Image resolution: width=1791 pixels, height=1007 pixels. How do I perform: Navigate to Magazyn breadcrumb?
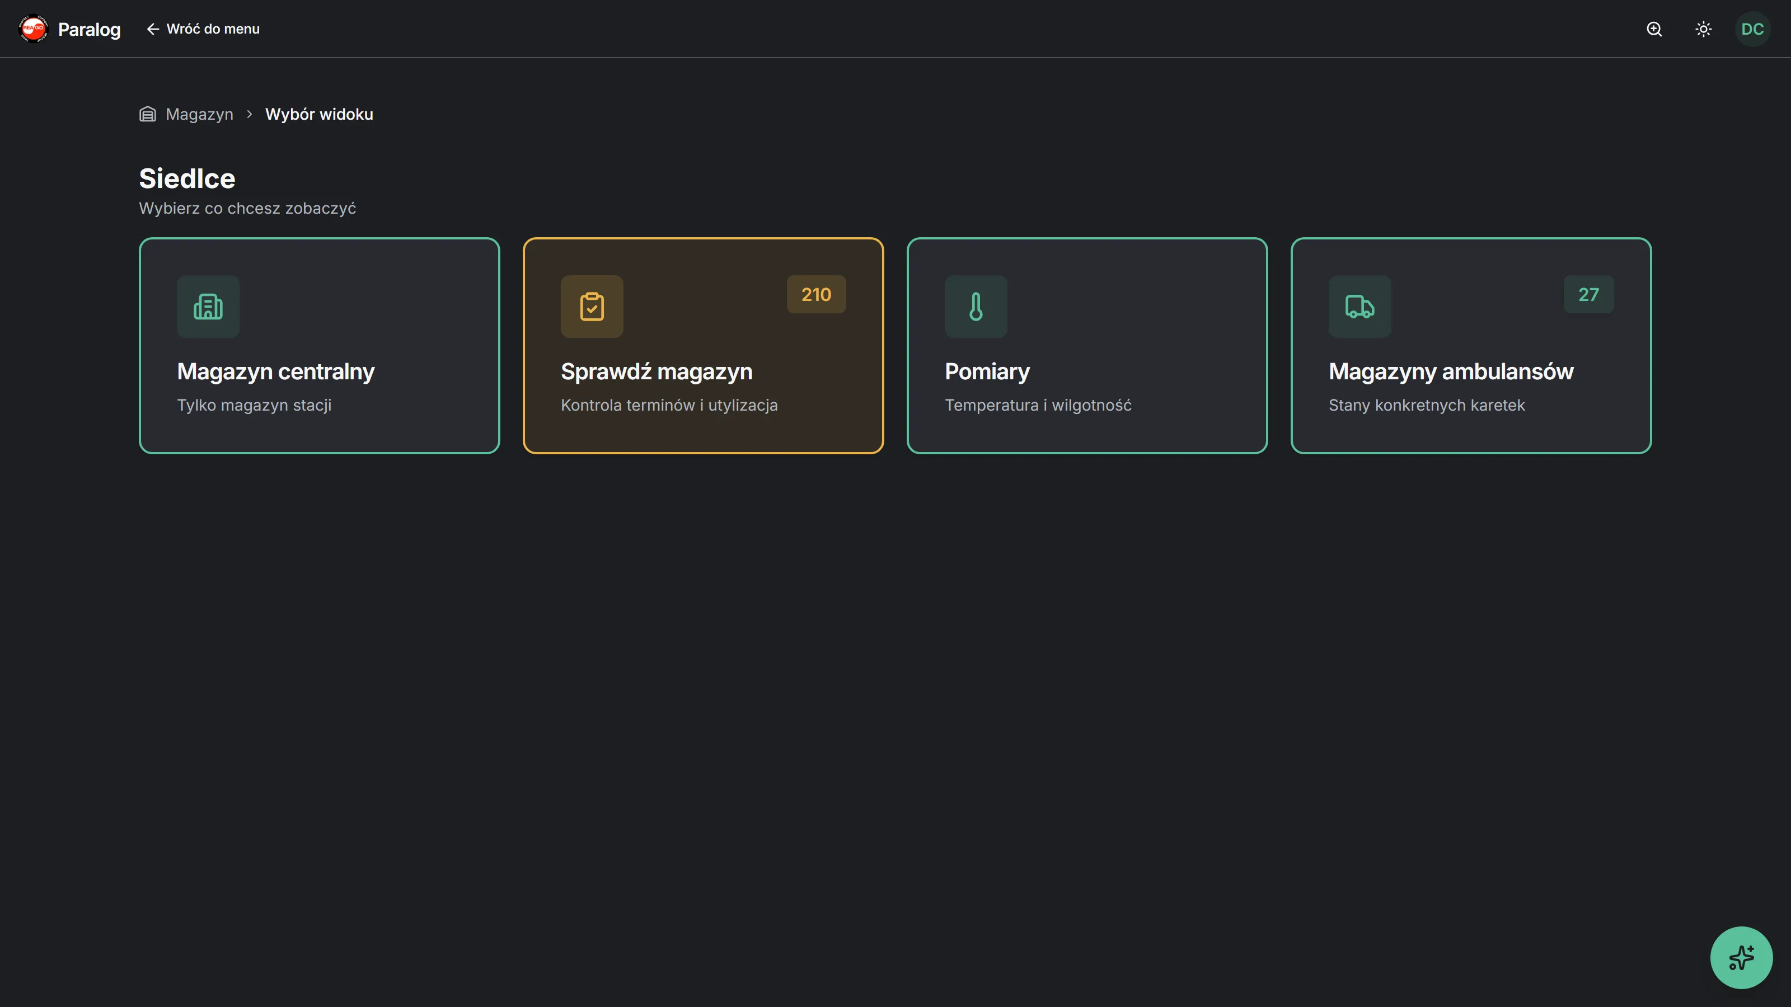tap(200, 114)
